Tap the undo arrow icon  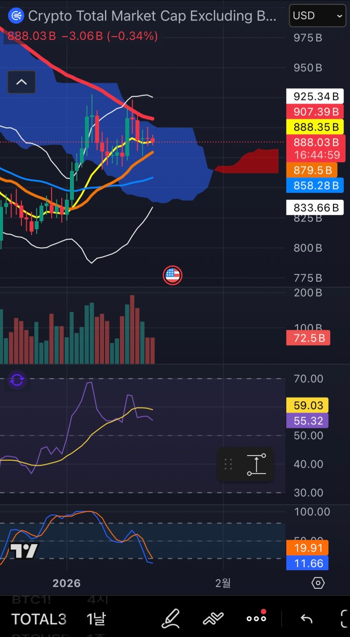tap(306, 619)
